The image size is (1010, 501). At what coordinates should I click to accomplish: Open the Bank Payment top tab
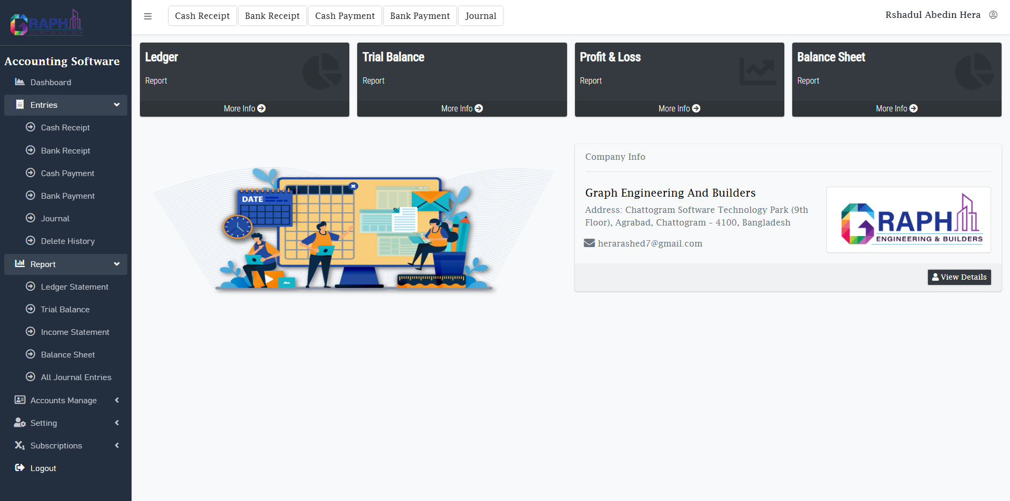pyautogui.click(x=420, y=16)
